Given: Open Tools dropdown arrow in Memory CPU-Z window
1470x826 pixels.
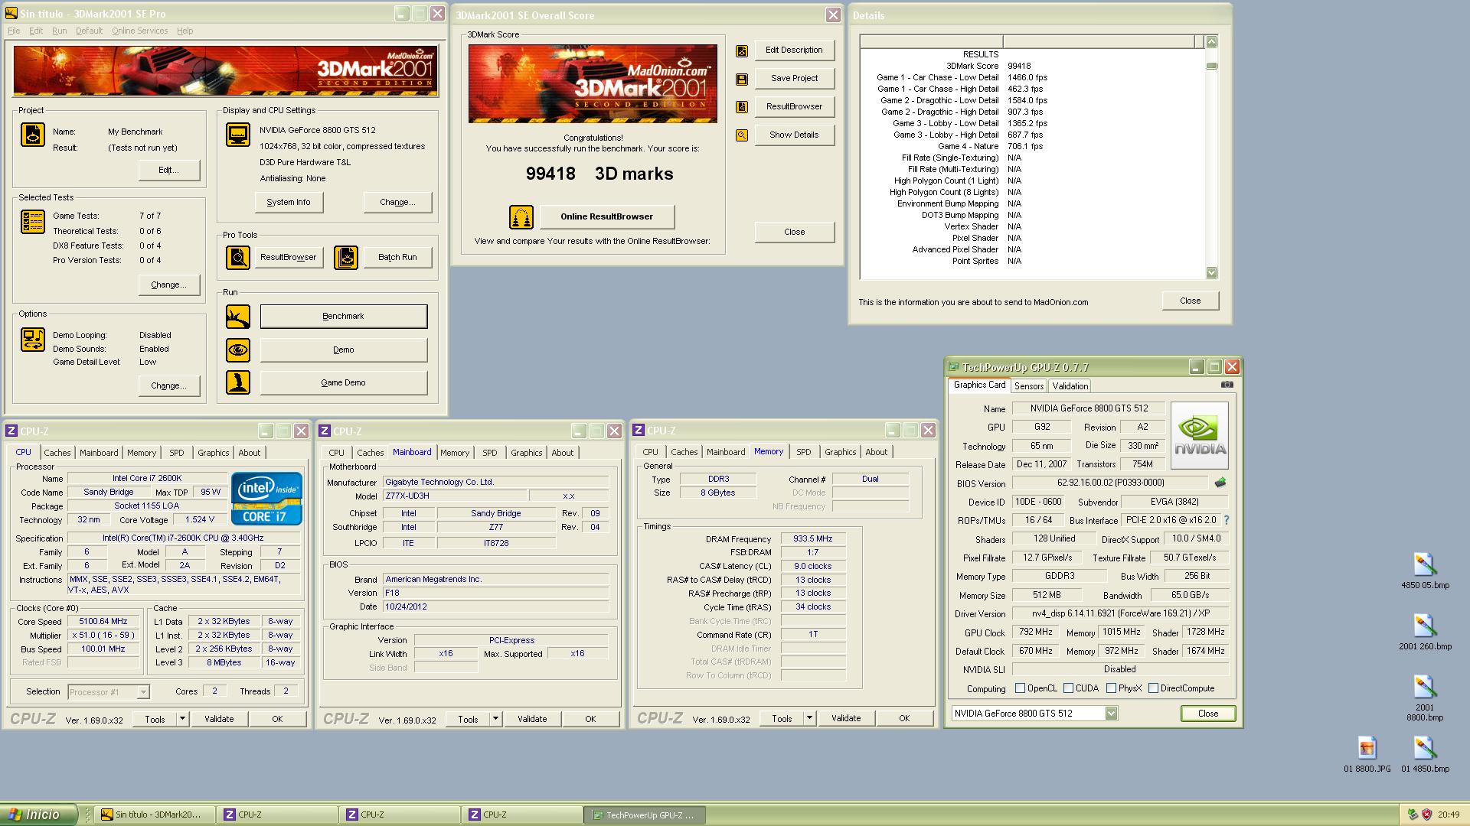Looking at the screenshot, I should (x=809, y=718).
